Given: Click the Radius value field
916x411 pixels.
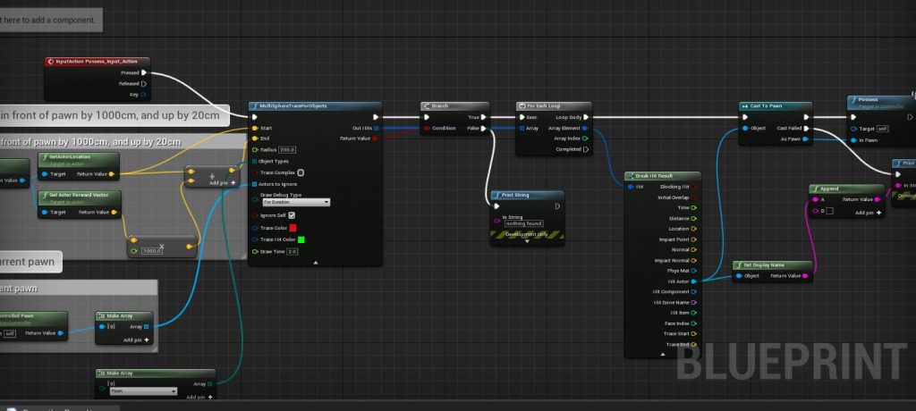Looking at the screenshot, I should 287,150.
